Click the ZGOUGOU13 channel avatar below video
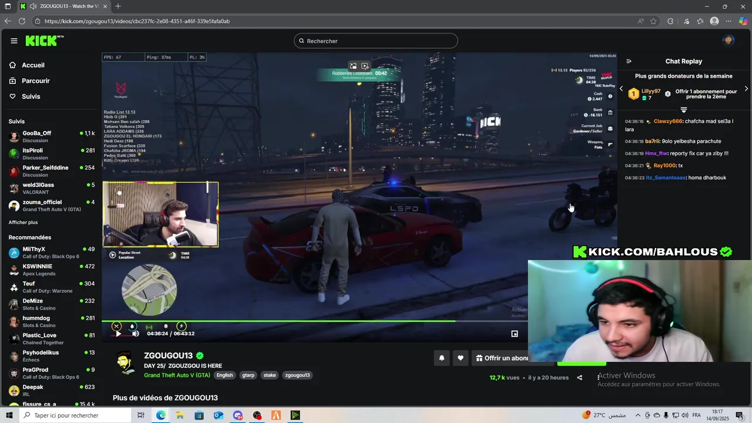This screenshot has height=423, width=752. pos(125,364)
